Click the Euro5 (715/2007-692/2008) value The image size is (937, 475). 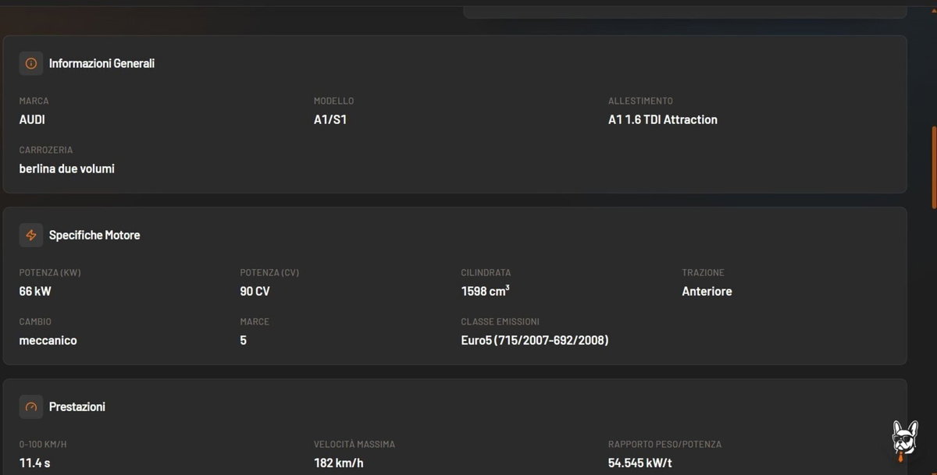(x=535, y=340)
